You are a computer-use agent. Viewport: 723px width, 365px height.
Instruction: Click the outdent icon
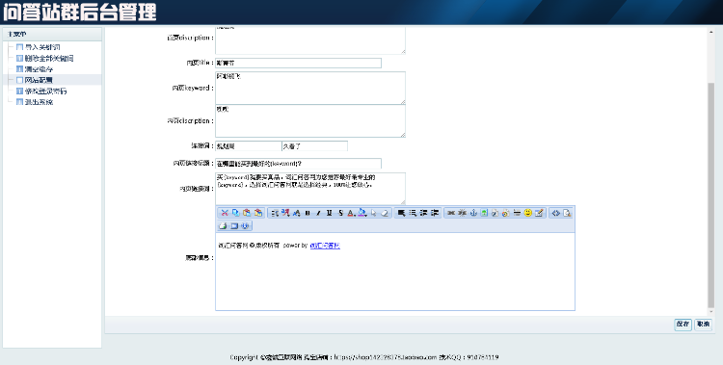[423, 213]
